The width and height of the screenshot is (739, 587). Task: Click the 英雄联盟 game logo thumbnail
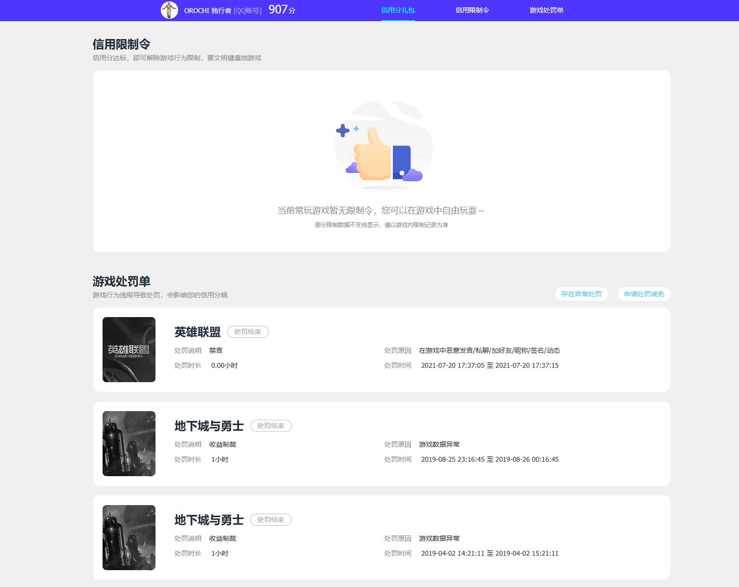coord(129,349)
